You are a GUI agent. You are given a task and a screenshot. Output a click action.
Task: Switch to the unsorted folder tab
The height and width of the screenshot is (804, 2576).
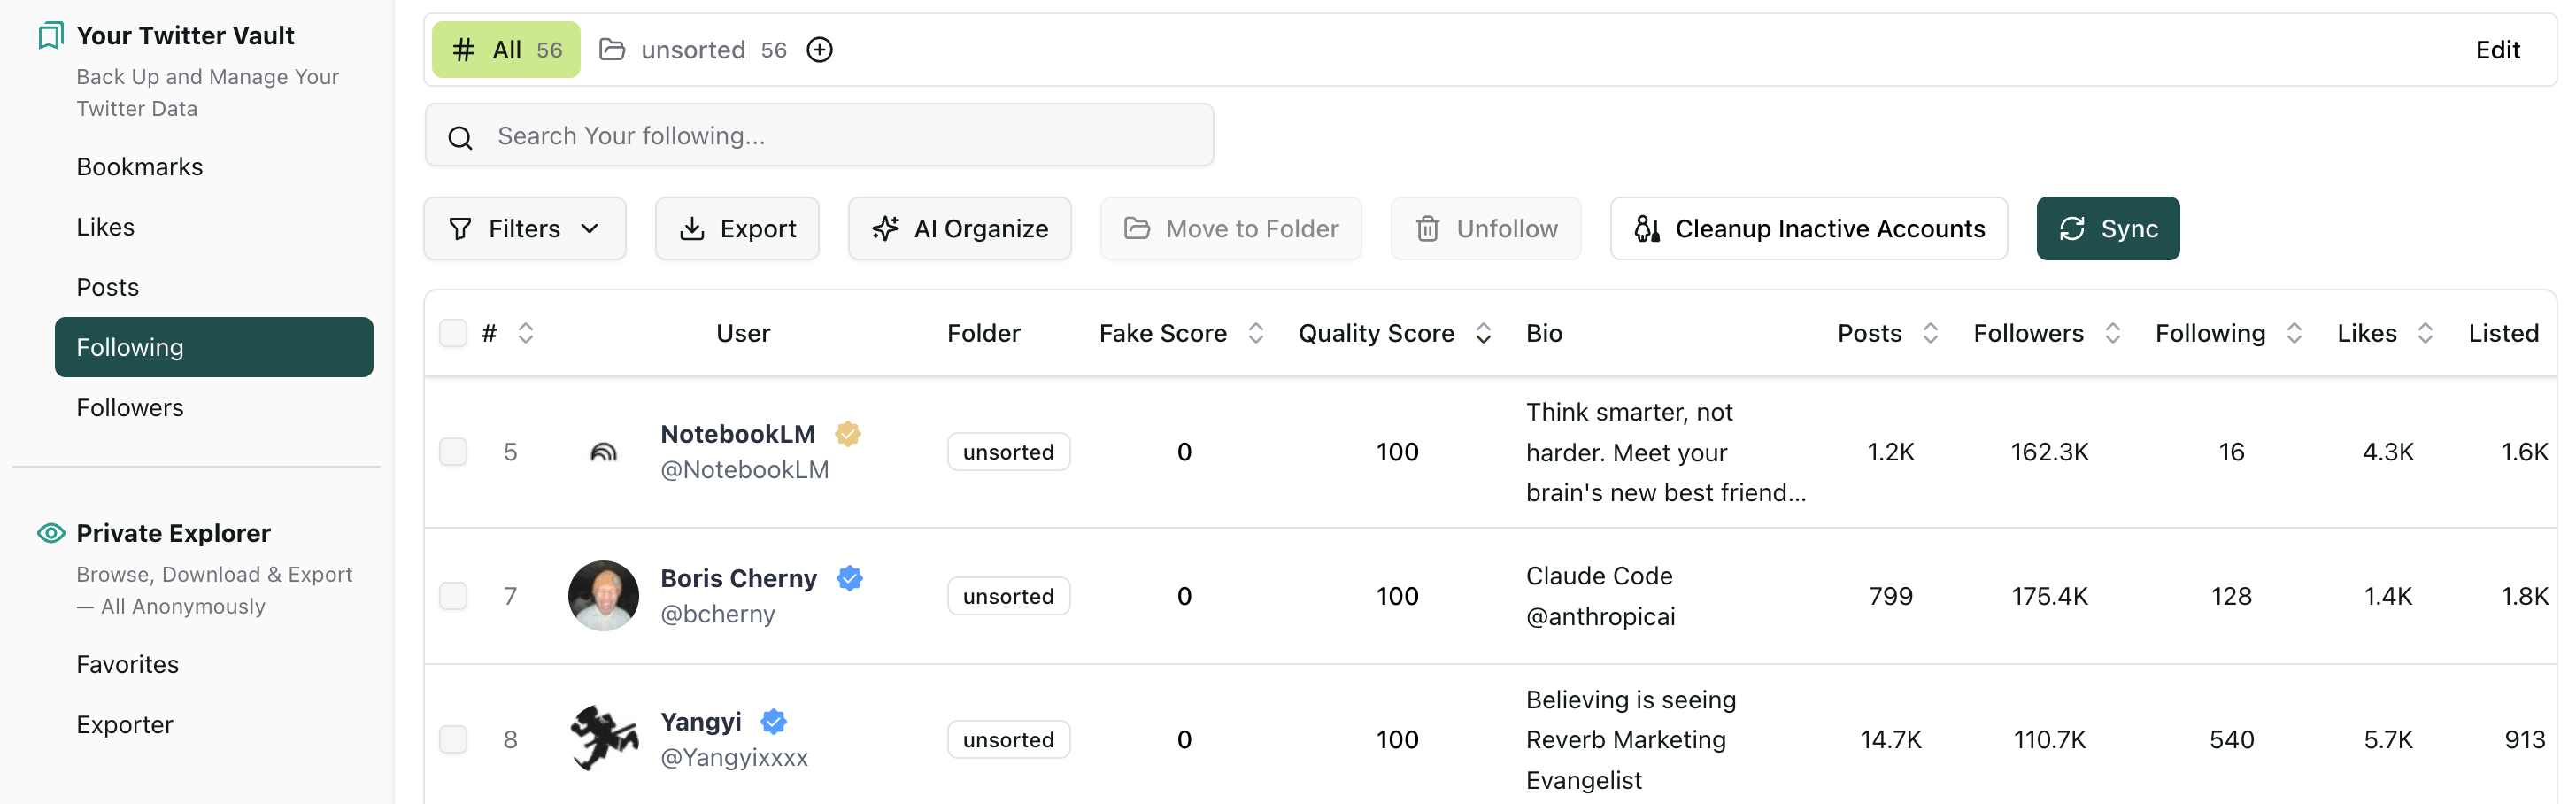[693, 50]
